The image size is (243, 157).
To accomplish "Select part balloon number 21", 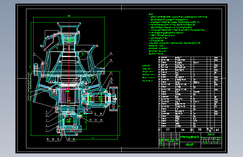I will point(96,114).
